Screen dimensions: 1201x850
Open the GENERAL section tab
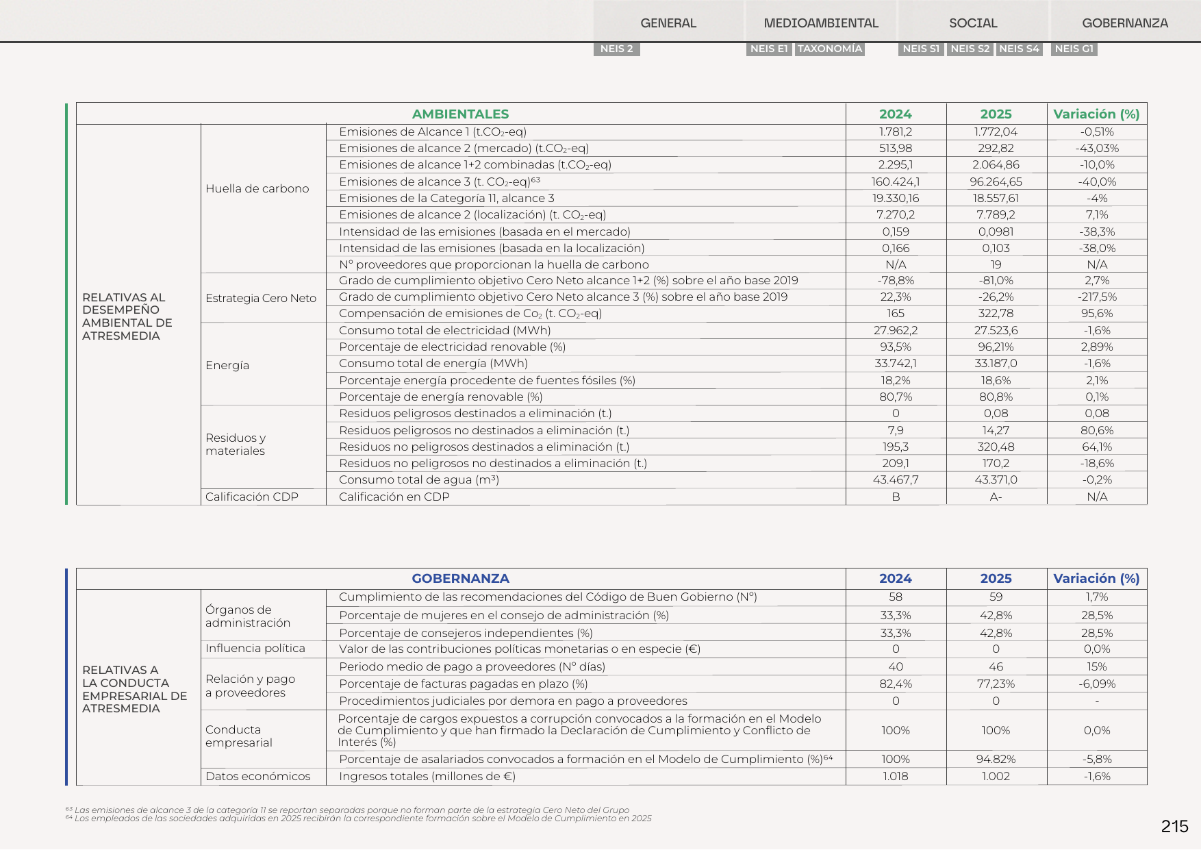pyautogui.click(x=668, y=23)
